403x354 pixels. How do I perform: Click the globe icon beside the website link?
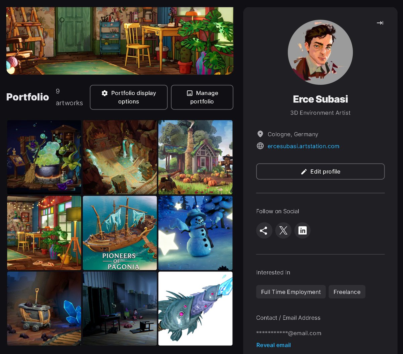(260, 146)
